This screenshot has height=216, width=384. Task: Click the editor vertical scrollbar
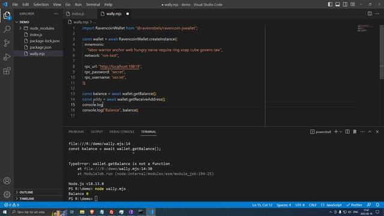(382, 52)
